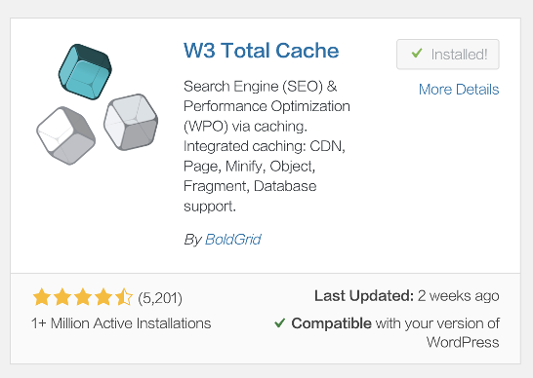The height and width of the screenshot is (378, 533).
Task: Click the white cube in plugin logo
Action: [x=65, y=135]
